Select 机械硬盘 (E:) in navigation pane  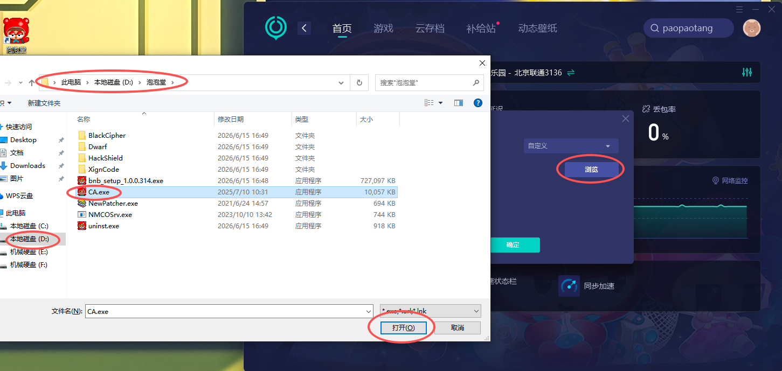[x=29, y=251]
